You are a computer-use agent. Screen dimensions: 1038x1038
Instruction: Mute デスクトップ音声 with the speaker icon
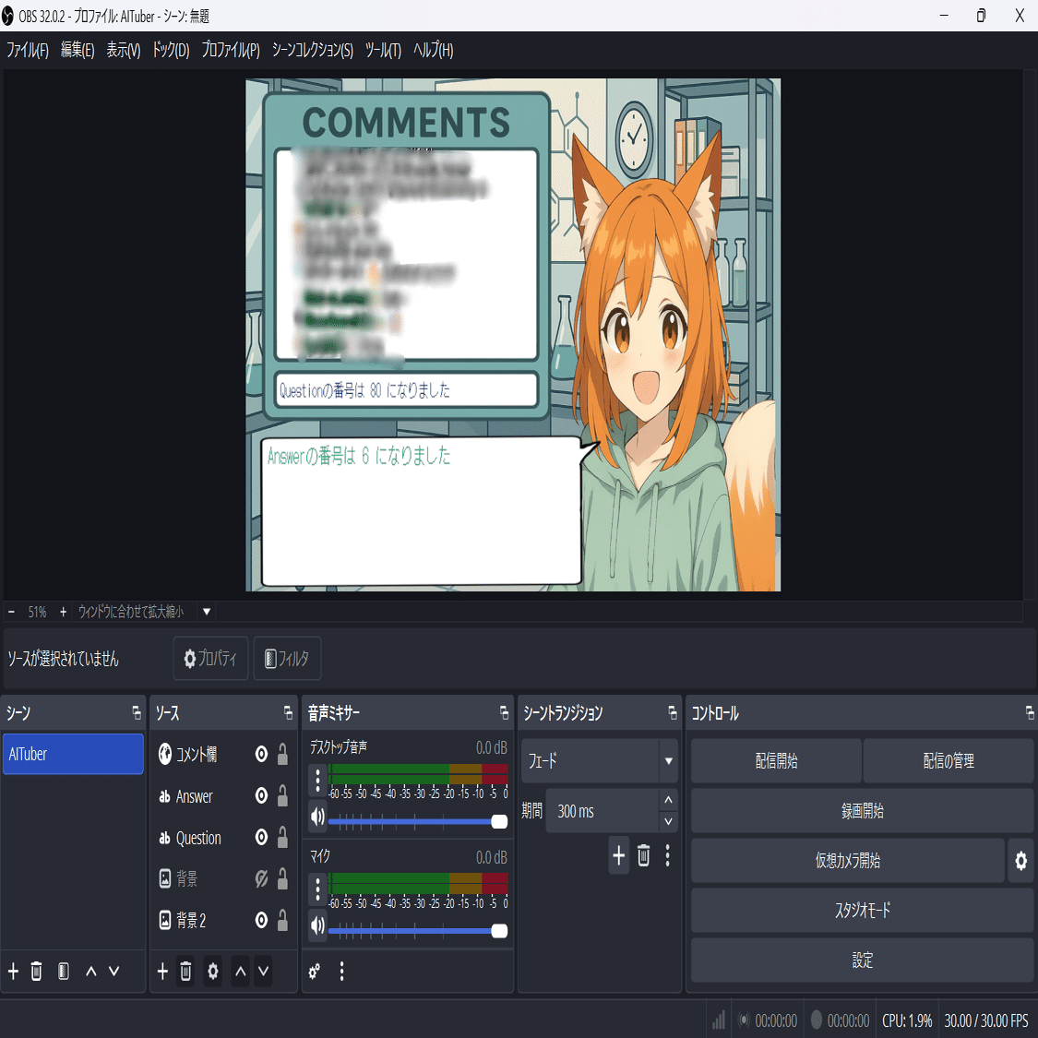click(x=317, y=817)
